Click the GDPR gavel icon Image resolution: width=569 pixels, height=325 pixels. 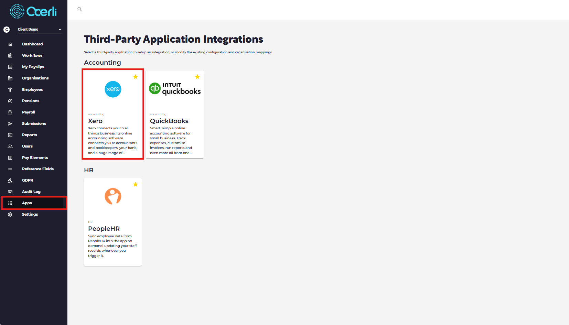(x=10, y=180)
